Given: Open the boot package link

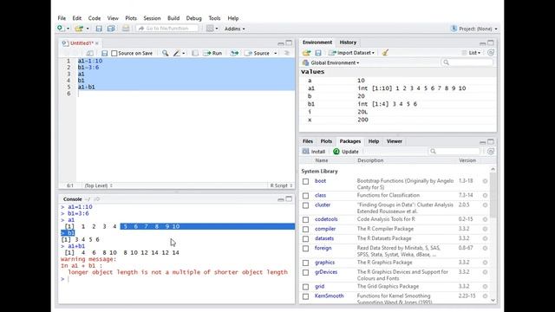Looking at the screenshot, I should [320, 181].
